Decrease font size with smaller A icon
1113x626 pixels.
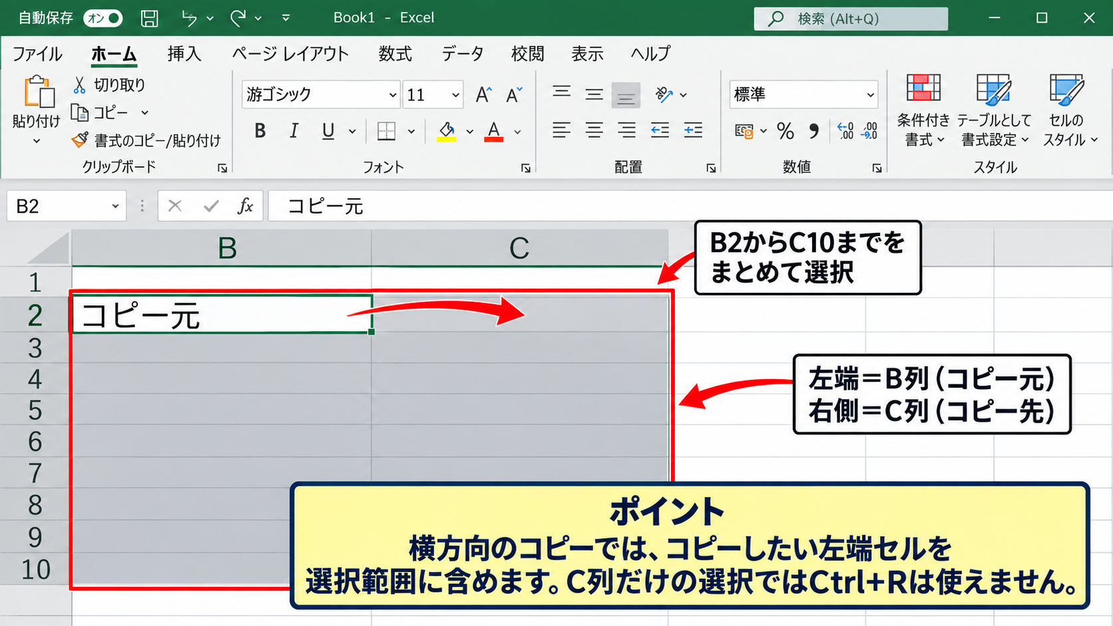[x=514, y=95]
